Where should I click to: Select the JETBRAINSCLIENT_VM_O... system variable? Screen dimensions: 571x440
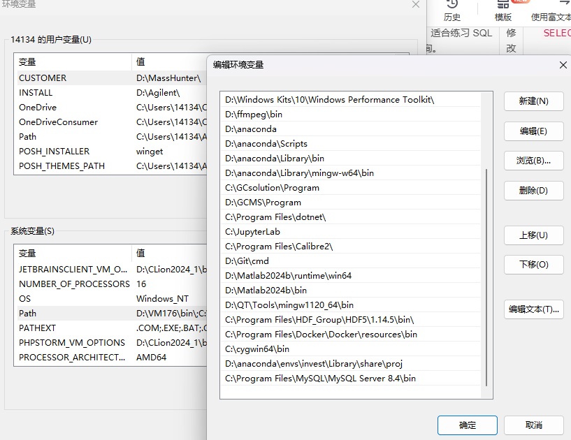(110, 270)
